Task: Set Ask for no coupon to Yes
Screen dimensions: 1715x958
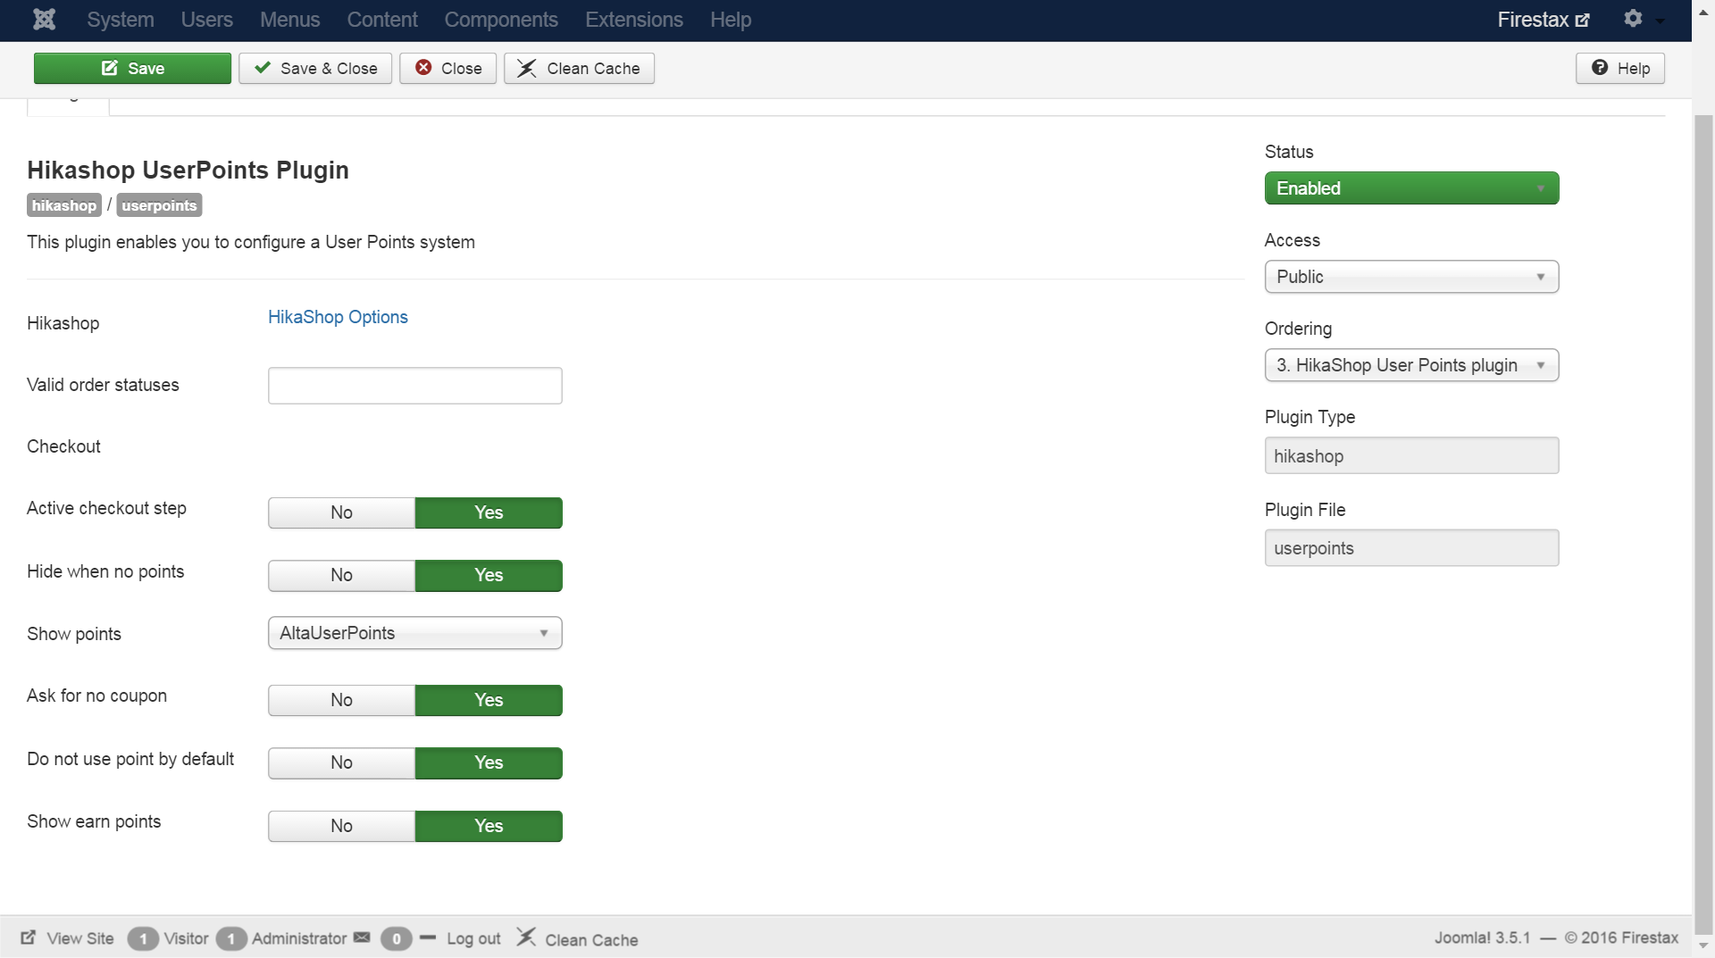Action: (489, 700)
